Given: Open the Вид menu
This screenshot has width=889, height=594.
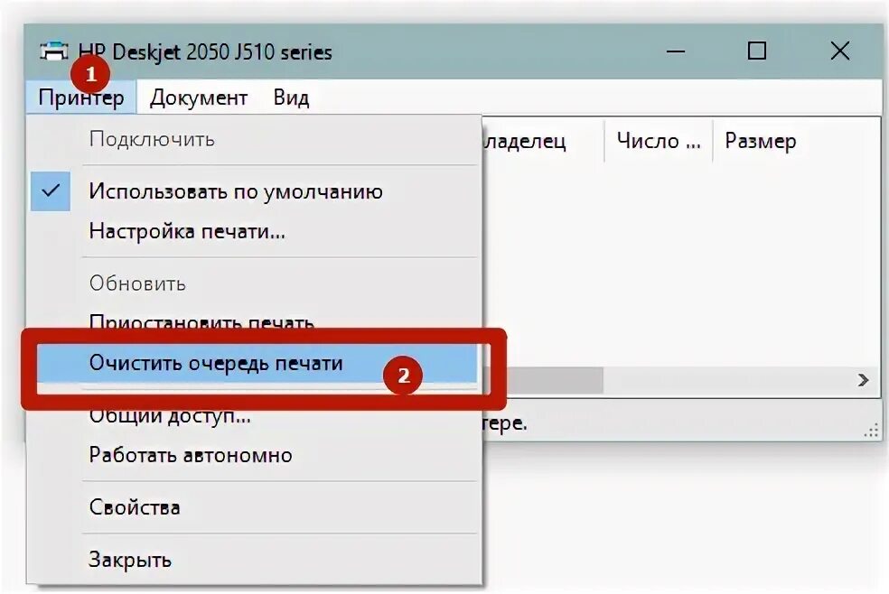Looking at the screenshot, I should (291, 97).
